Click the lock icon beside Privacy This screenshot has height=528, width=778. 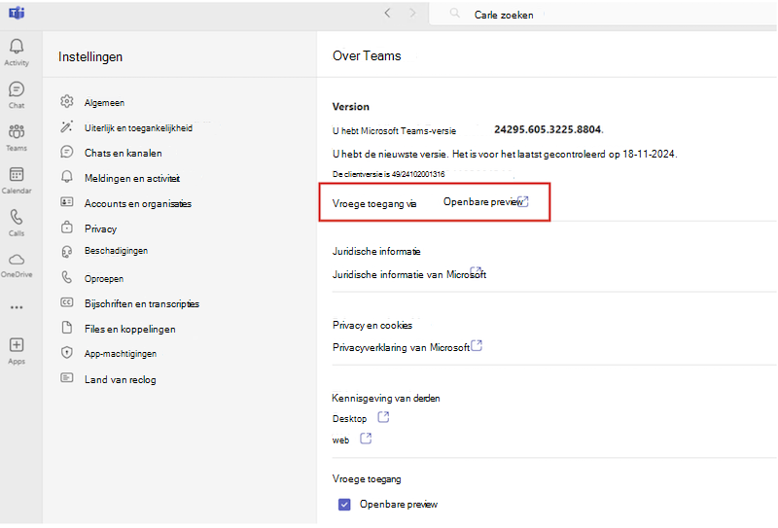67,228
